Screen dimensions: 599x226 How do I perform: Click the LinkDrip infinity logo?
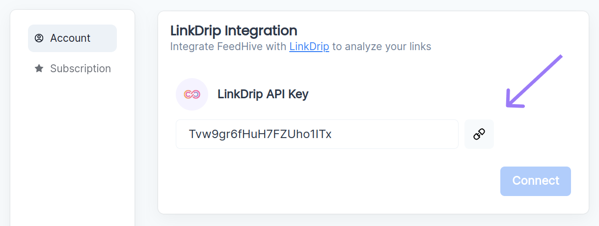click(x=192, y=94)
